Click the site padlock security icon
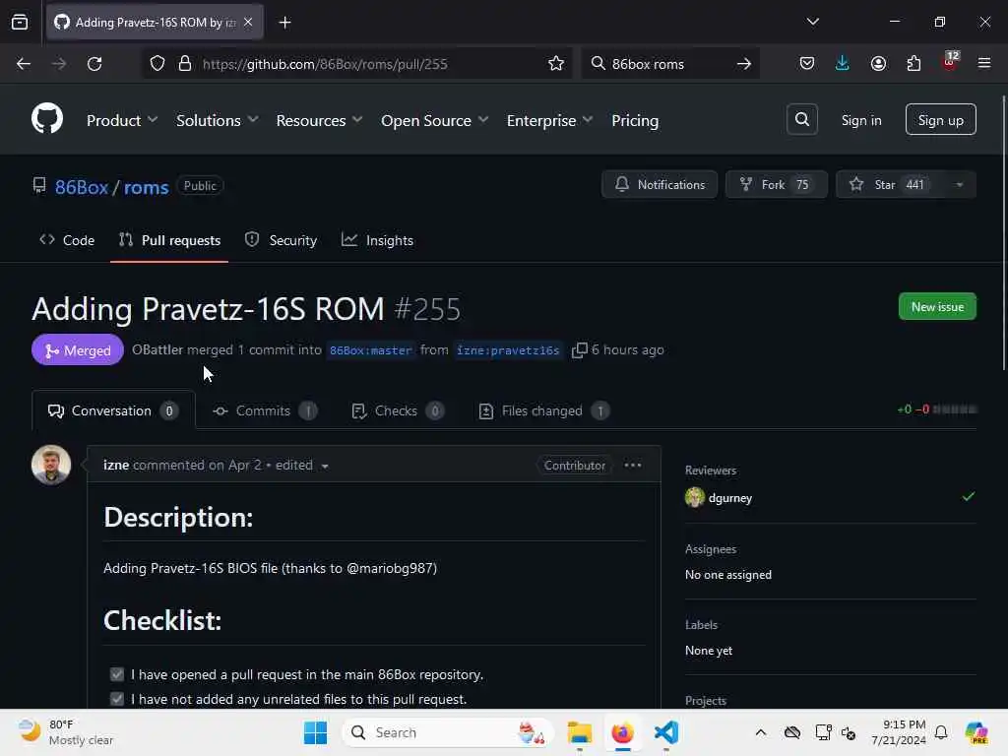Viewport: 1008px width, 756px height. [x=185, y=64]
